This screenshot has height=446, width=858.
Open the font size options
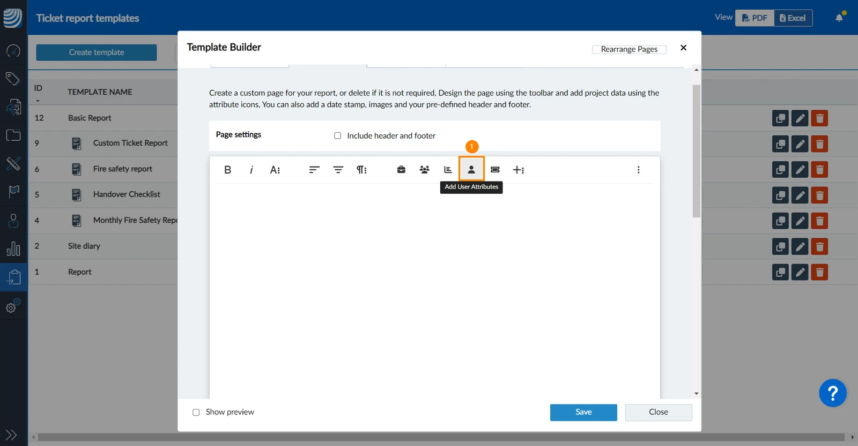coord(275,170)
